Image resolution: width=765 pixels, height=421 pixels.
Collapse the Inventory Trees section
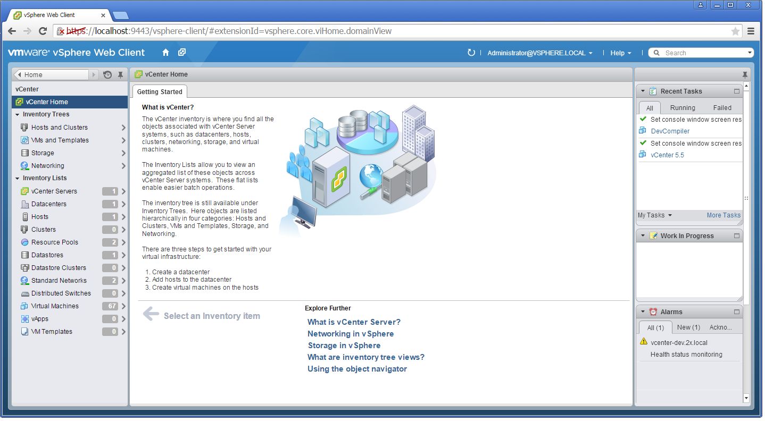coord(18,115)
